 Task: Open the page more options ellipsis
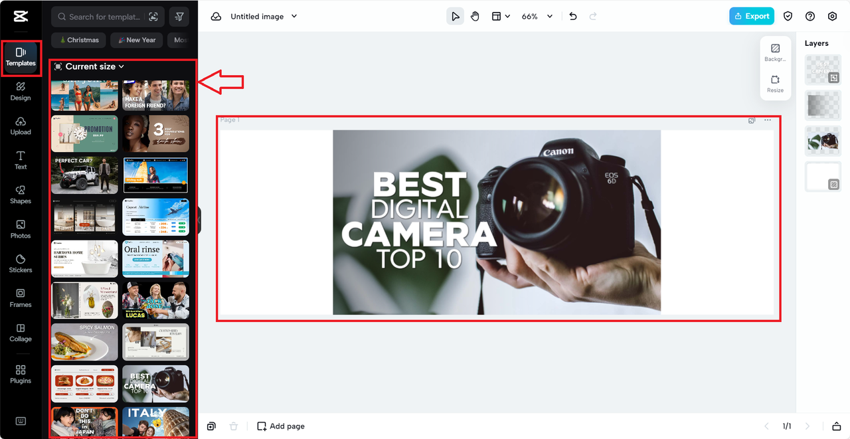pos(768,120)
